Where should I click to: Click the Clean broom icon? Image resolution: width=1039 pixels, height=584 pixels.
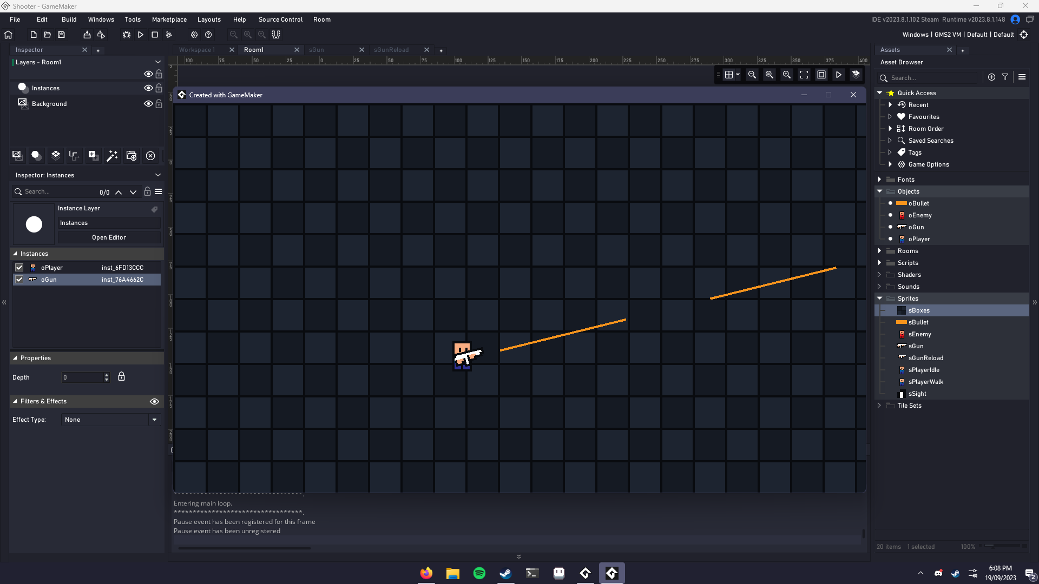coord(169,35)
